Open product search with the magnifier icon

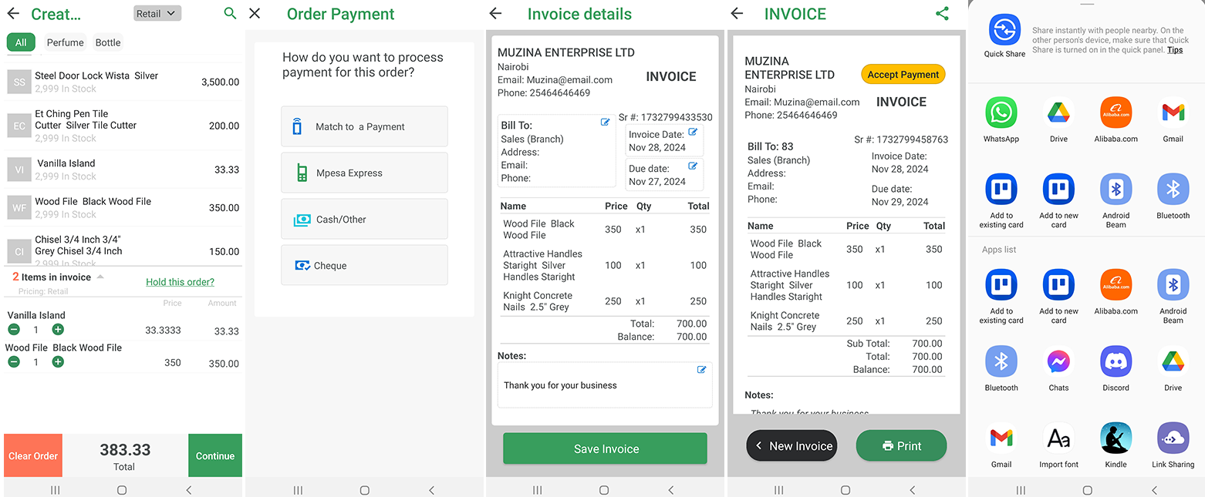(x=229, y=14)
